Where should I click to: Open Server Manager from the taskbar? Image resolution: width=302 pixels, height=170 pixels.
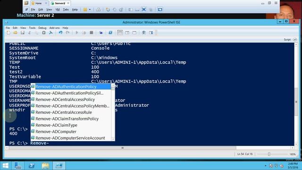coord(18,166)
